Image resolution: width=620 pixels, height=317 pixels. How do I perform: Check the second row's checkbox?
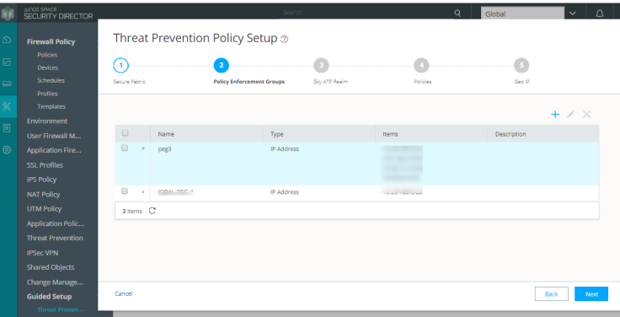coord(125,191)
